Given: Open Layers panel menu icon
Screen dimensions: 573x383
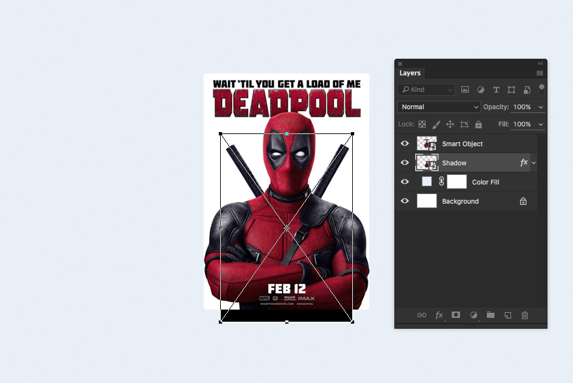Looking at the screenshot, I should pyautogui.click(x=539, y=73).
